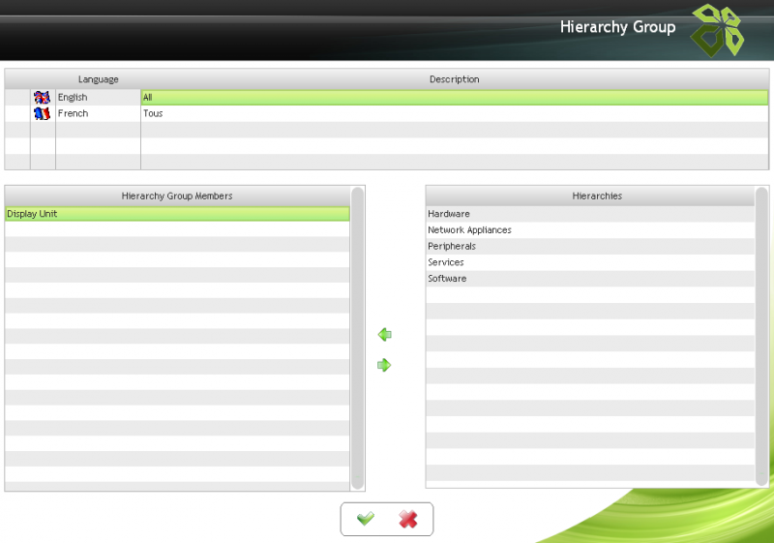This screenshot has height=543, width=774.
Task: Select Services hierarchy entry
Action: (x=446, y=262)
